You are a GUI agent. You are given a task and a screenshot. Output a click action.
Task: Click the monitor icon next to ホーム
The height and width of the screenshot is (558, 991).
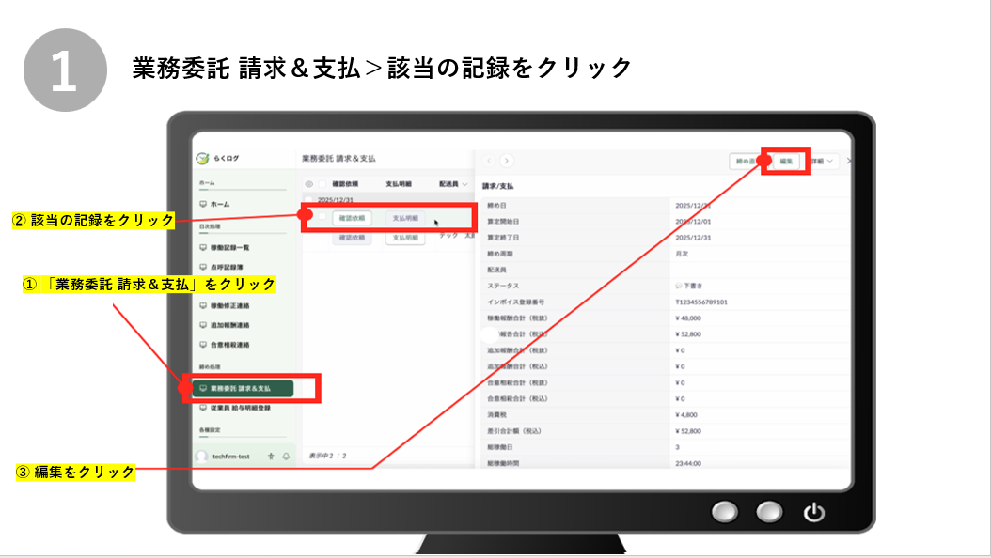202,204
